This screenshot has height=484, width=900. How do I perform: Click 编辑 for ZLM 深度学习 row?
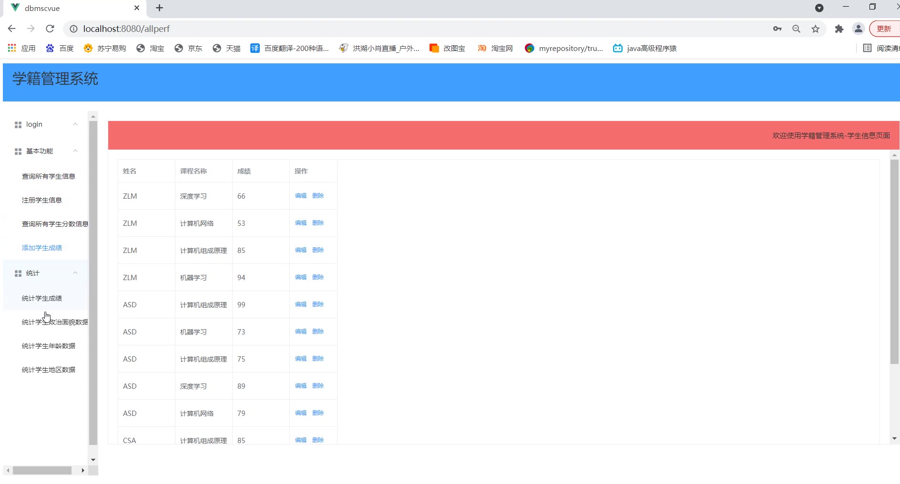301,196
